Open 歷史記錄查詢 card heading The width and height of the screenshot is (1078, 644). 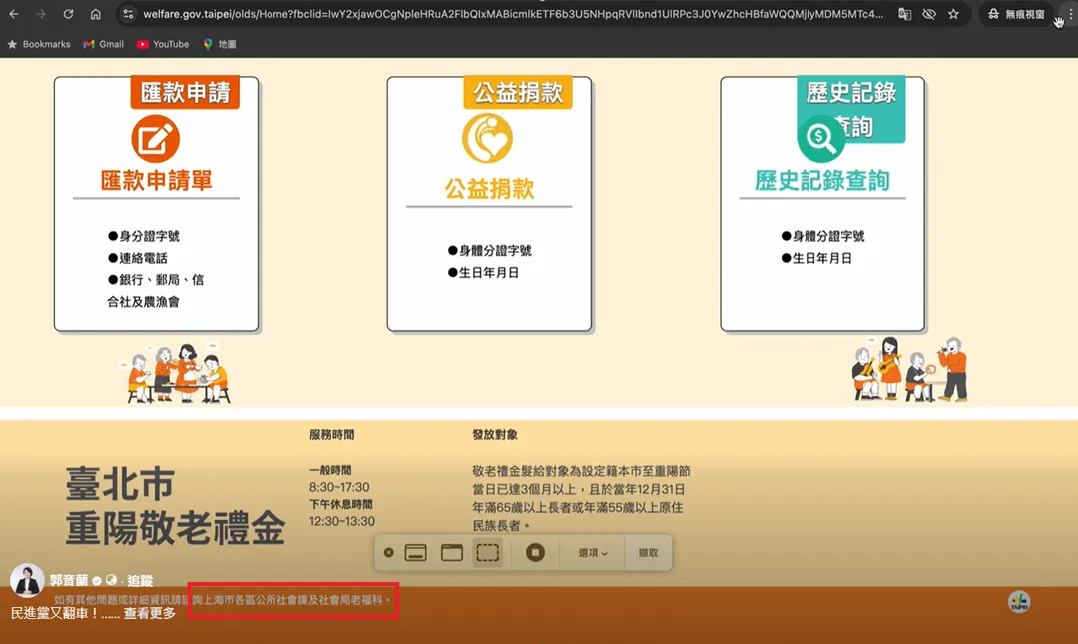point(822,181)
